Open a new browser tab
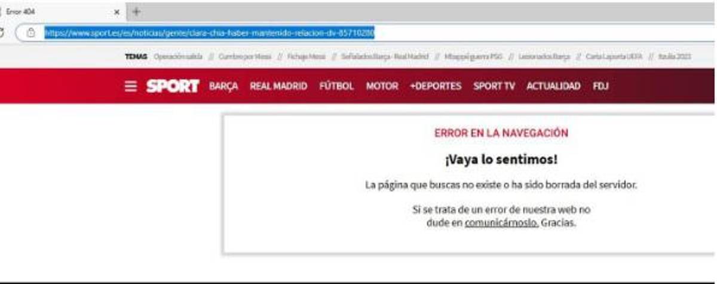 coord(137,11)
